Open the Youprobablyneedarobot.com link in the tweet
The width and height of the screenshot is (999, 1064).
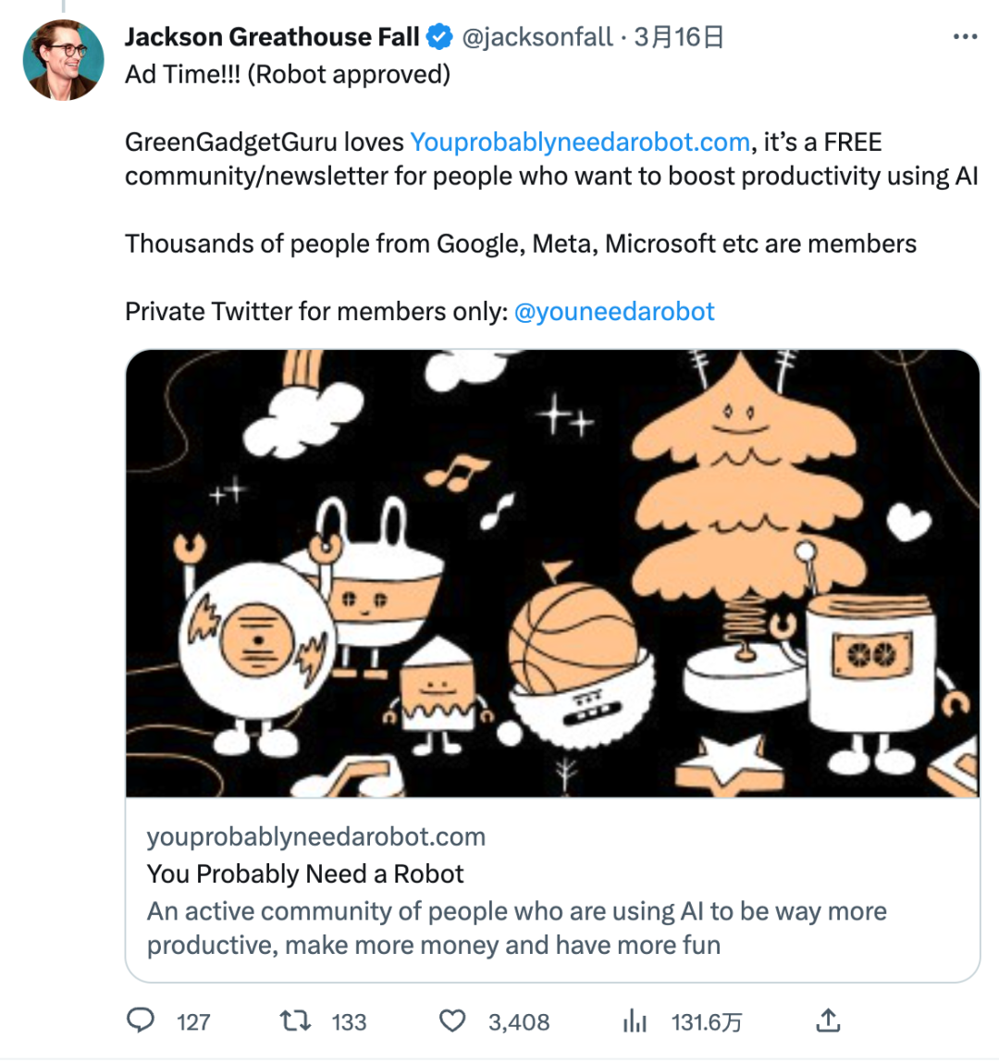579,142
